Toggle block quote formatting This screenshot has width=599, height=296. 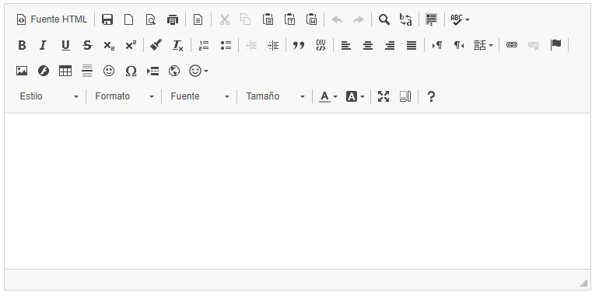tap(299, 45)
